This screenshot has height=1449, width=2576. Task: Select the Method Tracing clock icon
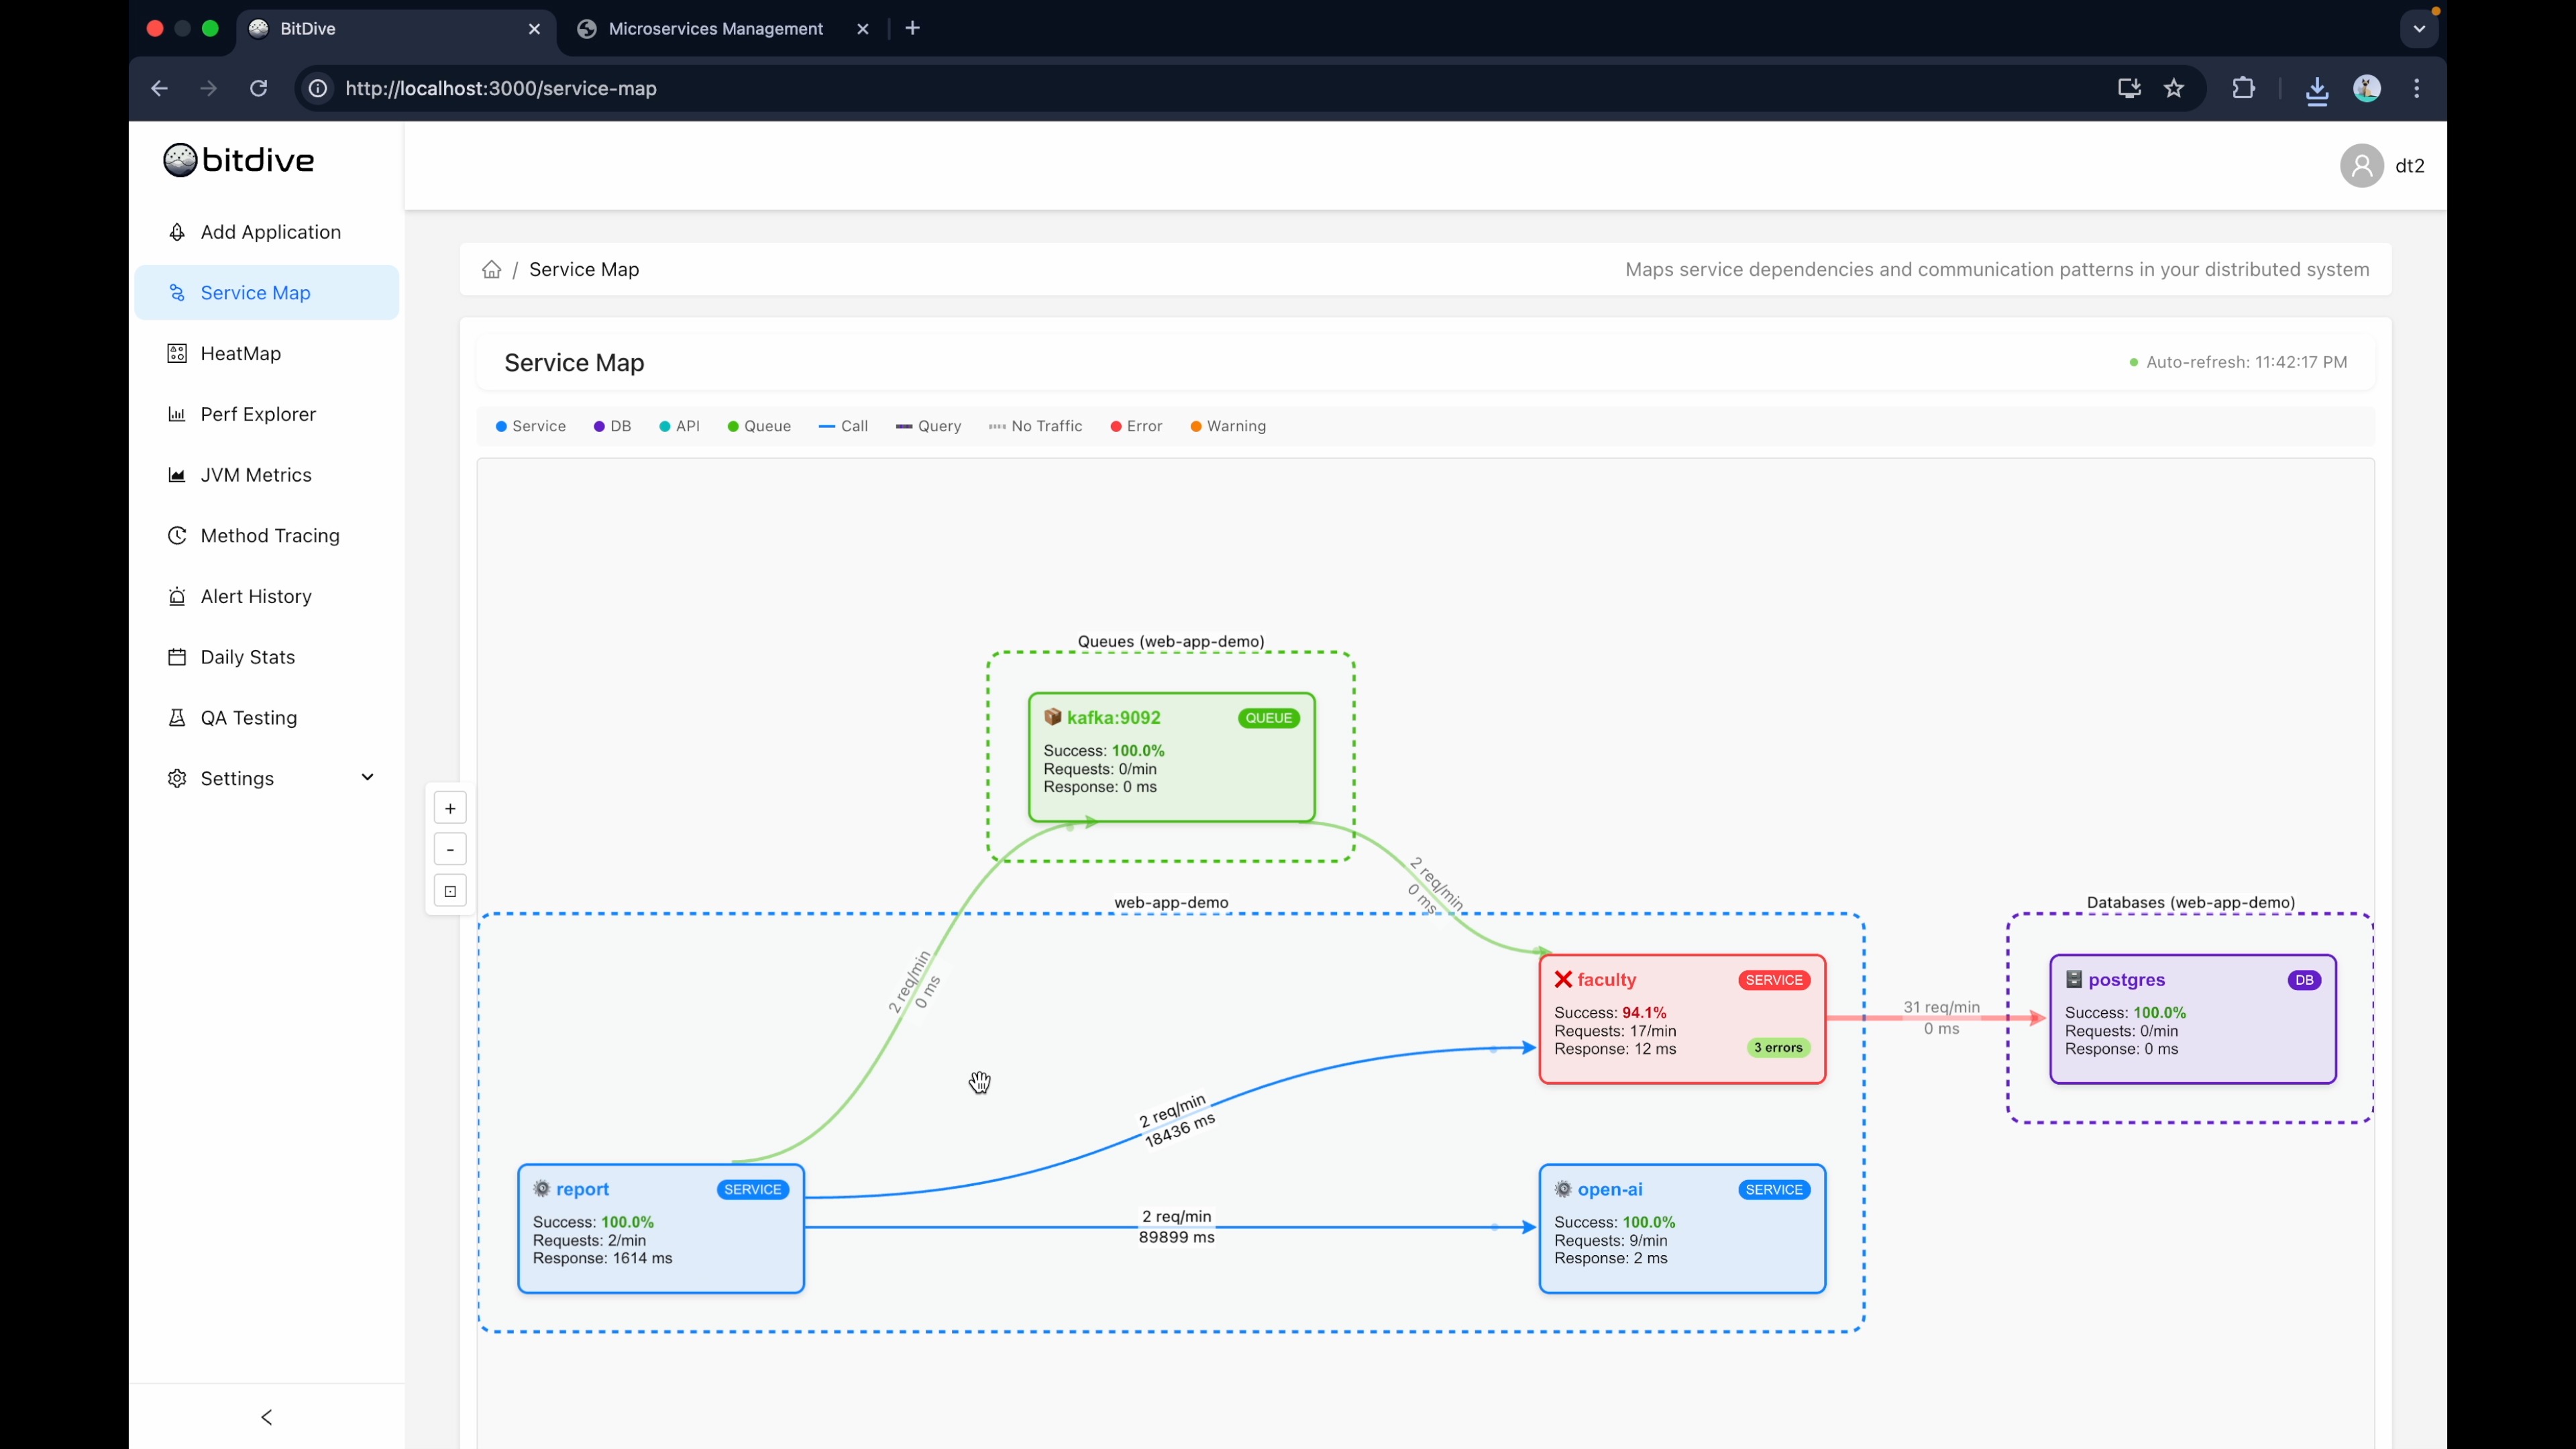177,535
